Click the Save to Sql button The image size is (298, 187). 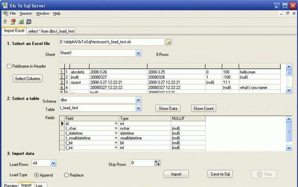(220, 174)
